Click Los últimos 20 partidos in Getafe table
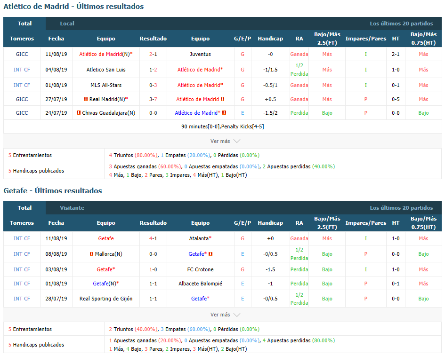 click(x=401, y=208)
